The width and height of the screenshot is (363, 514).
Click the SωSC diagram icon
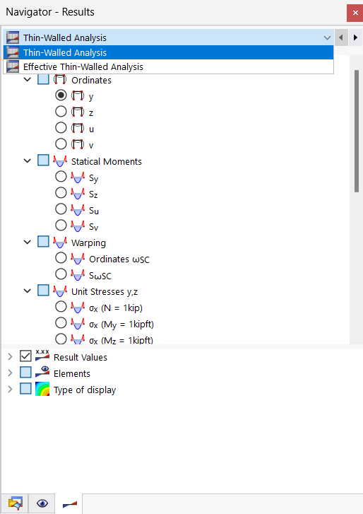click(x=78, y=275)
